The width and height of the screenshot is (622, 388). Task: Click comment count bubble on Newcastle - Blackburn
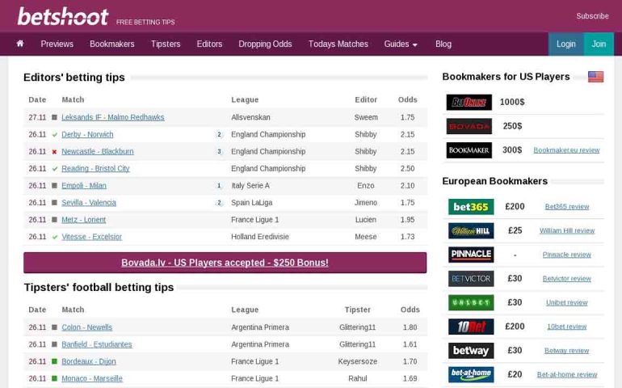(219, 152)
